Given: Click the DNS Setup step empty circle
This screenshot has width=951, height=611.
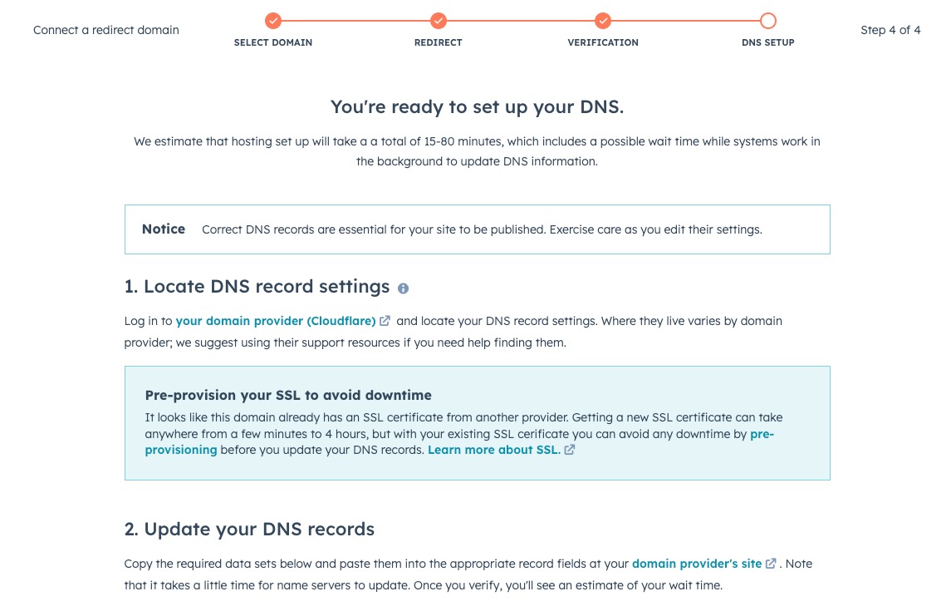Looking at the screenshot, I should 768,21.
